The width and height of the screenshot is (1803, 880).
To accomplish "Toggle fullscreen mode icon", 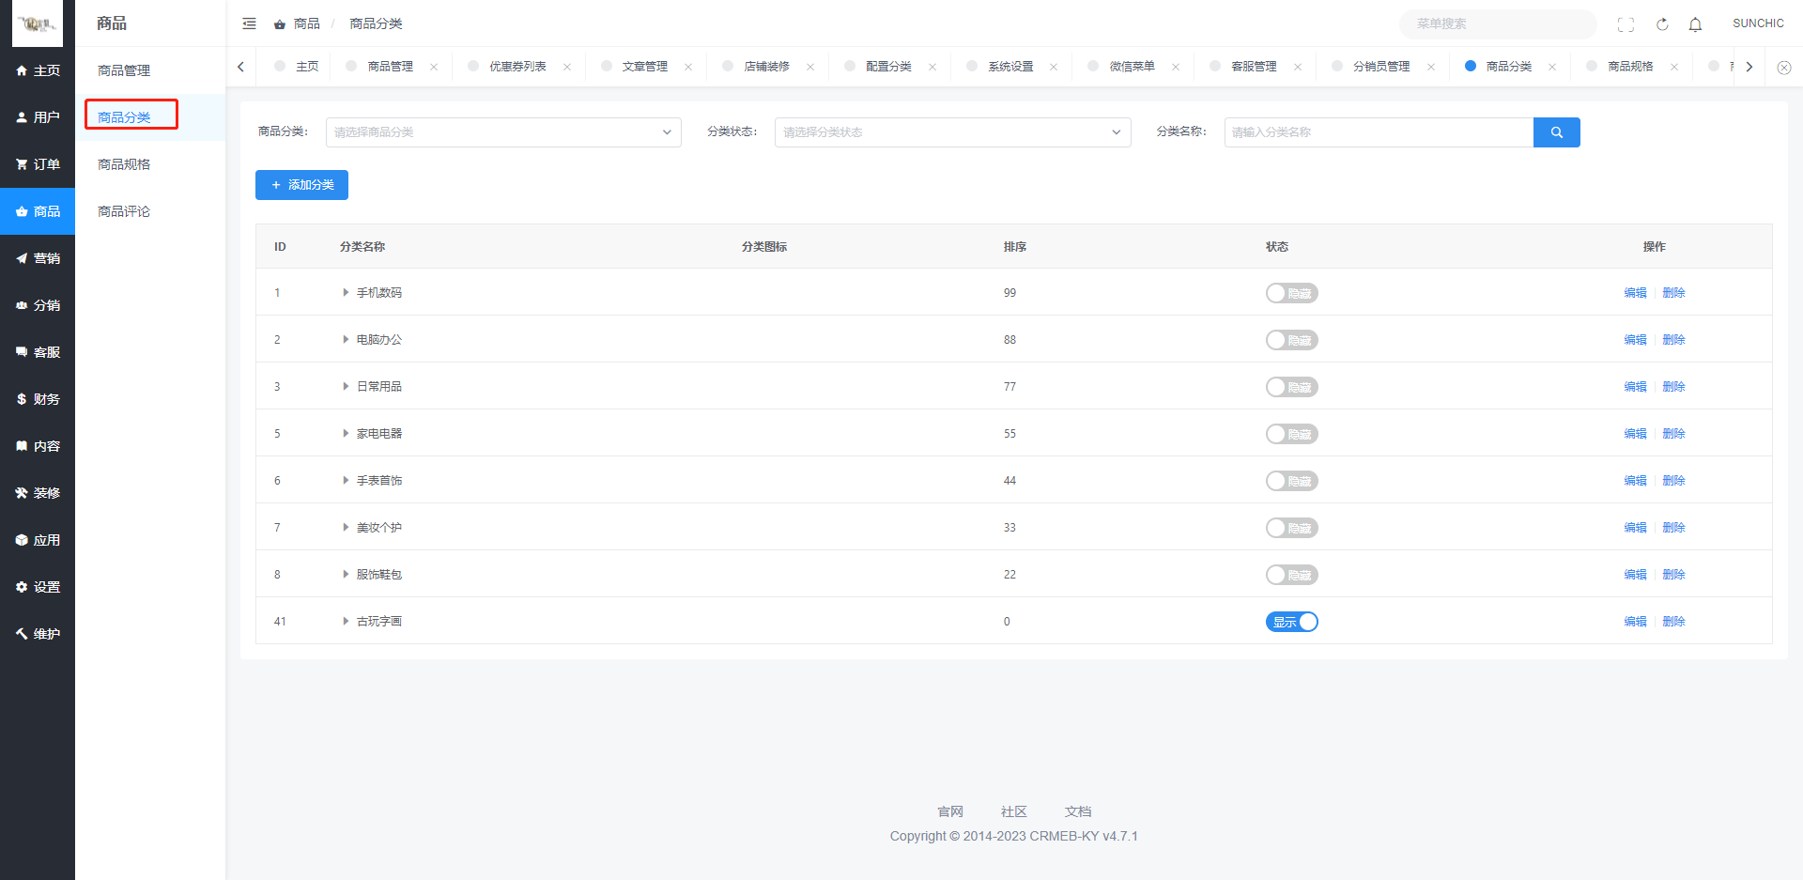I will pos(1626,24).
